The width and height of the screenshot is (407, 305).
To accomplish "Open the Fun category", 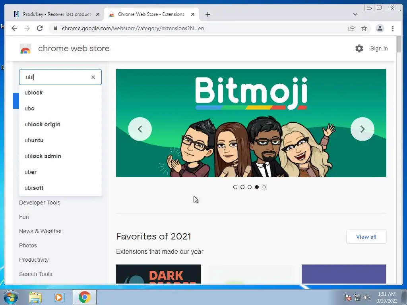I will tap(24, 217).
